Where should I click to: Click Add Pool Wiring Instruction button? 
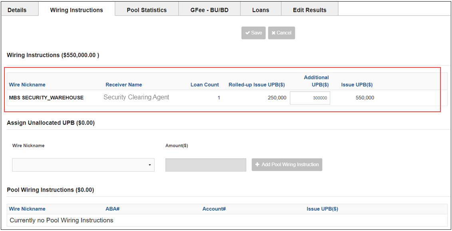pyautogui.click(x=287, y=165)
